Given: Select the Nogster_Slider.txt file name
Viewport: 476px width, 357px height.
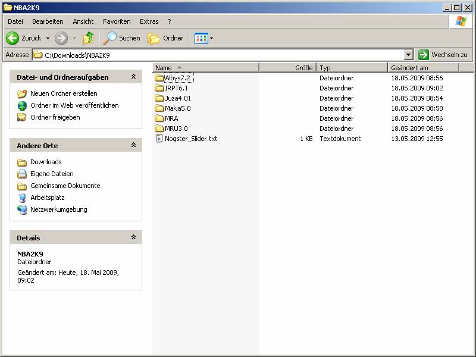Looking at the screenshot, I should pyautogui.click(x=191, y=139).
